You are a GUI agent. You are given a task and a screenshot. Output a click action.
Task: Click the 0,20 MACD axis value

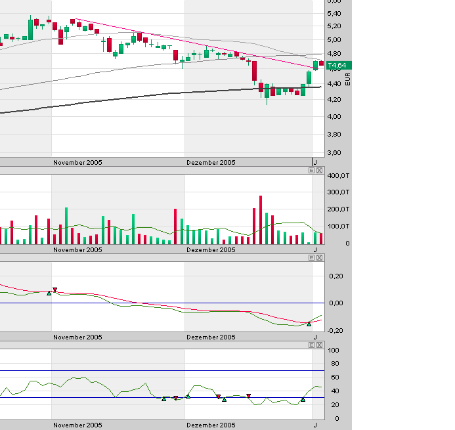(336, 276)
